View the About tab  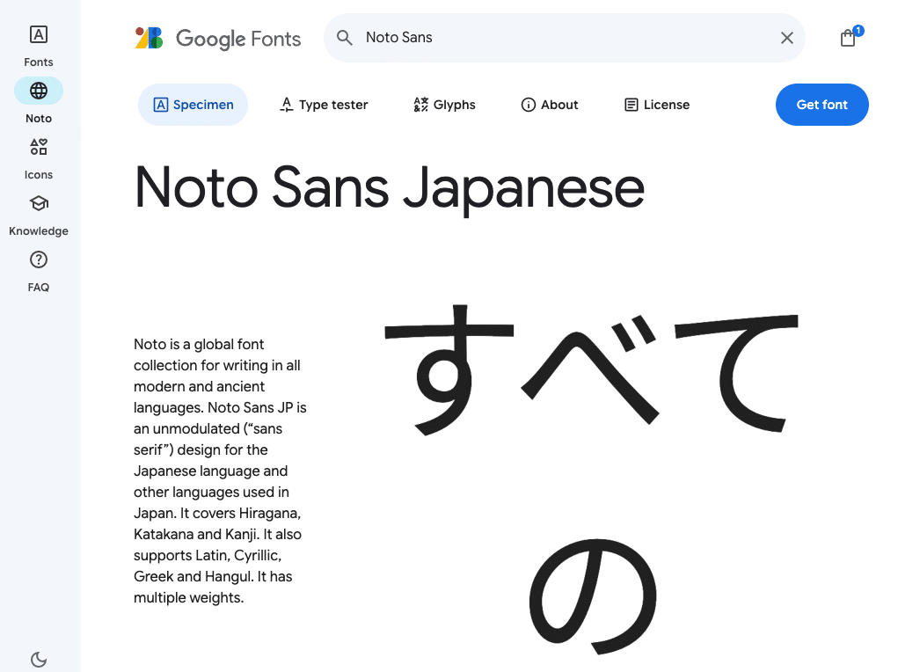(549, 105)
